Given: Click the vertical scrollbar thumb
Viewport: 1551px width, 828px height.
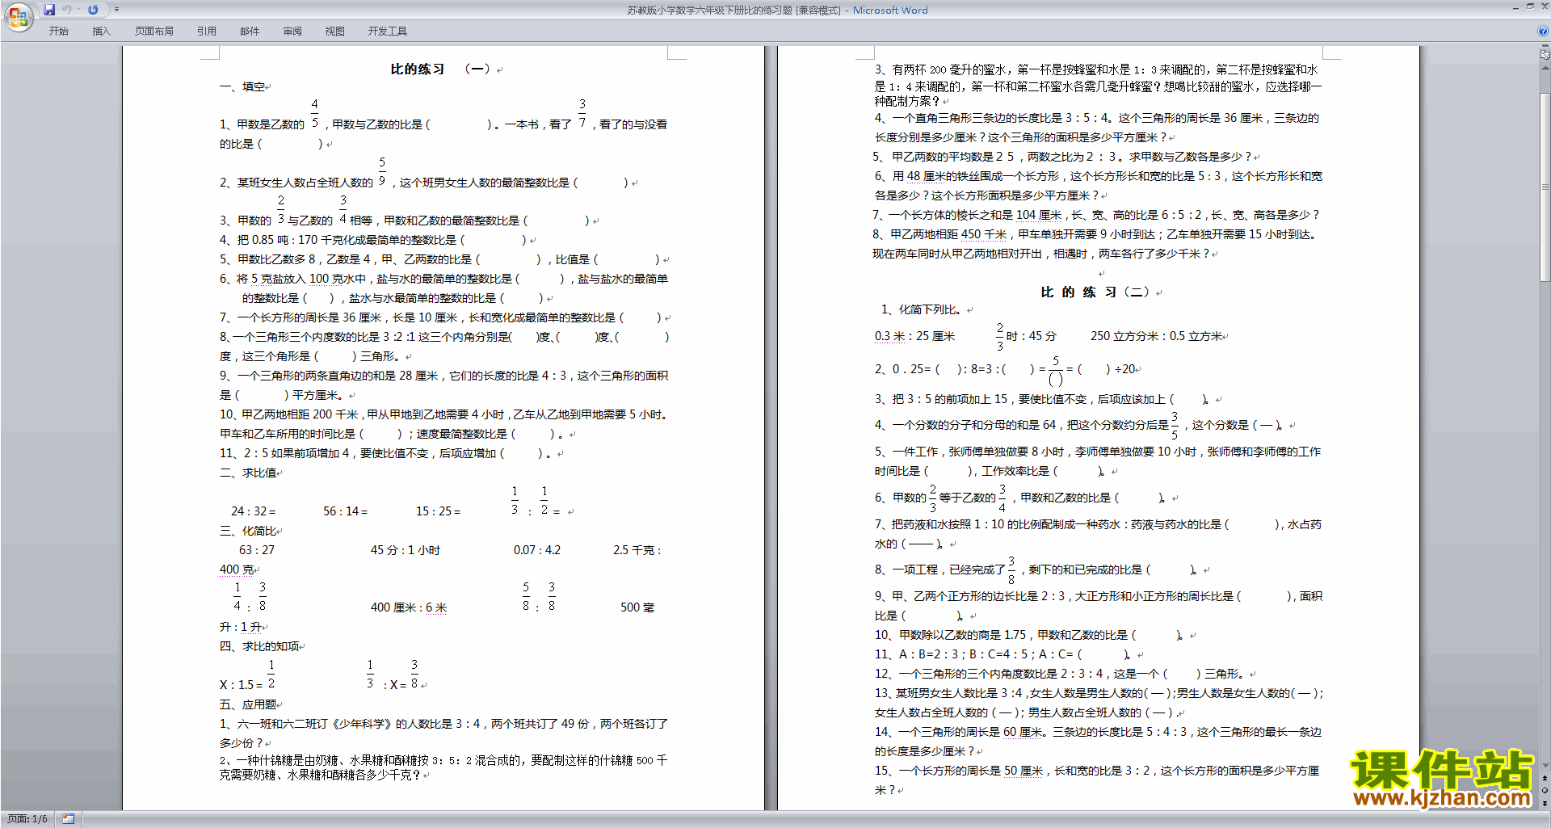Looking at the screenshot, I should [1545, 187].
